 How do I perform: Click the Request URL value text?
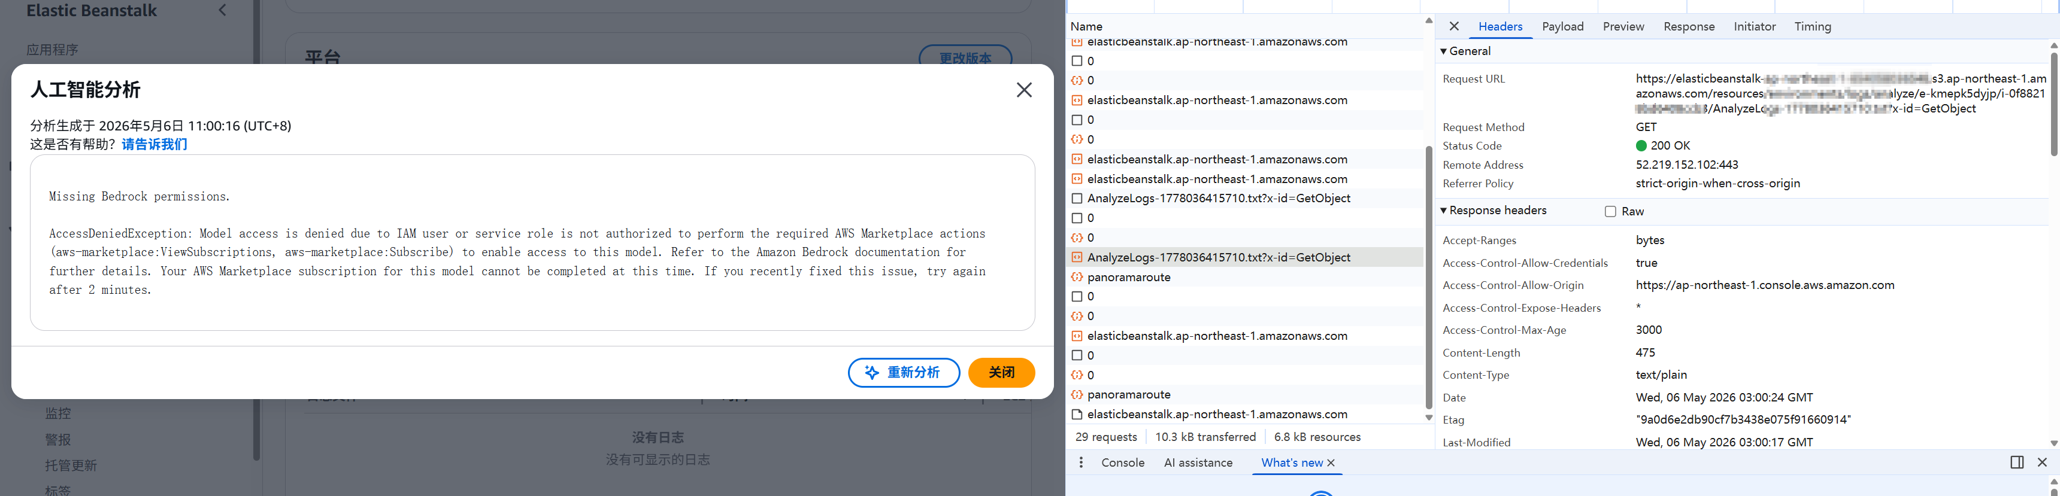1841,93
